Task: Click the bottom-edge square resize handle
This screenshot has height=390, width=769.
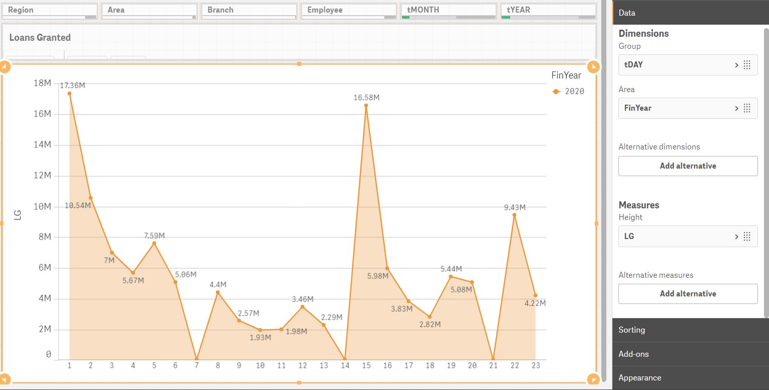Action: (x=299, y=383)
